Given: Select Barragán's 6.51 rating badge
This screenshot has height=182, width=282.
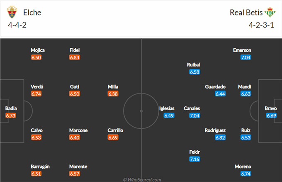Looking at the screenshot, I should tap(36, 174).
